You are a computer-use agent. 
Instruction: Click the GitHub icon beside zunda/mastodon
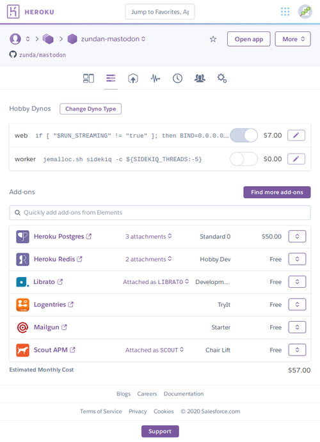(x=13, y=54)
